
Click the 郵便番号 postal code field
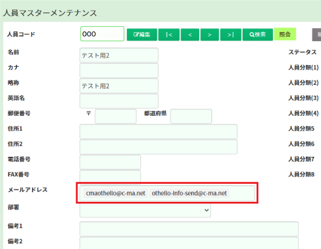(116, 116)
